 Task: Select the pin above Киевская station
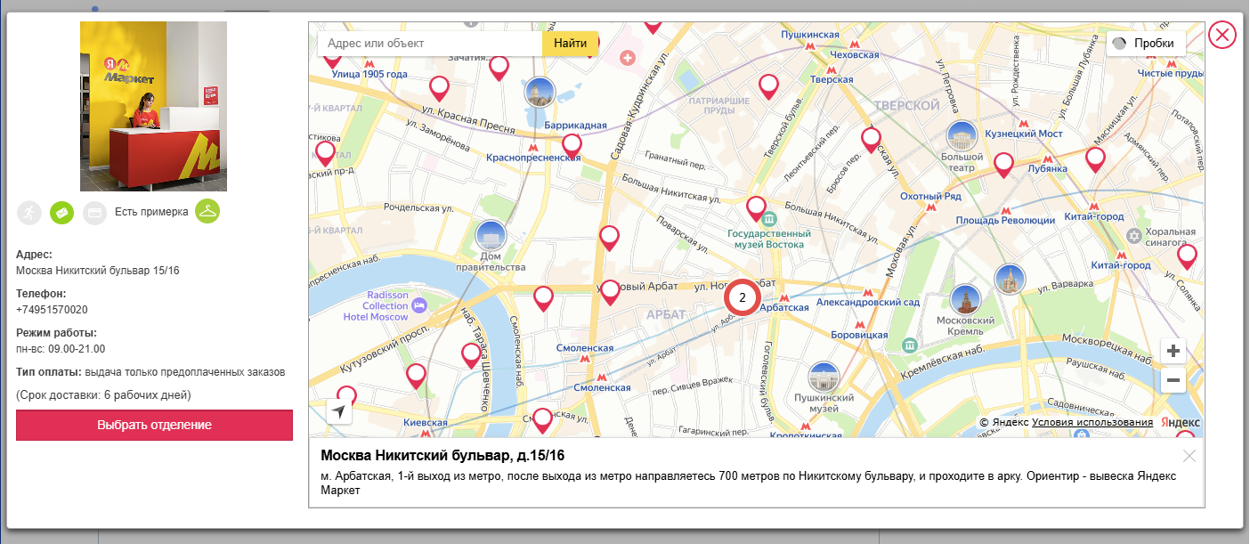[416, 377]
